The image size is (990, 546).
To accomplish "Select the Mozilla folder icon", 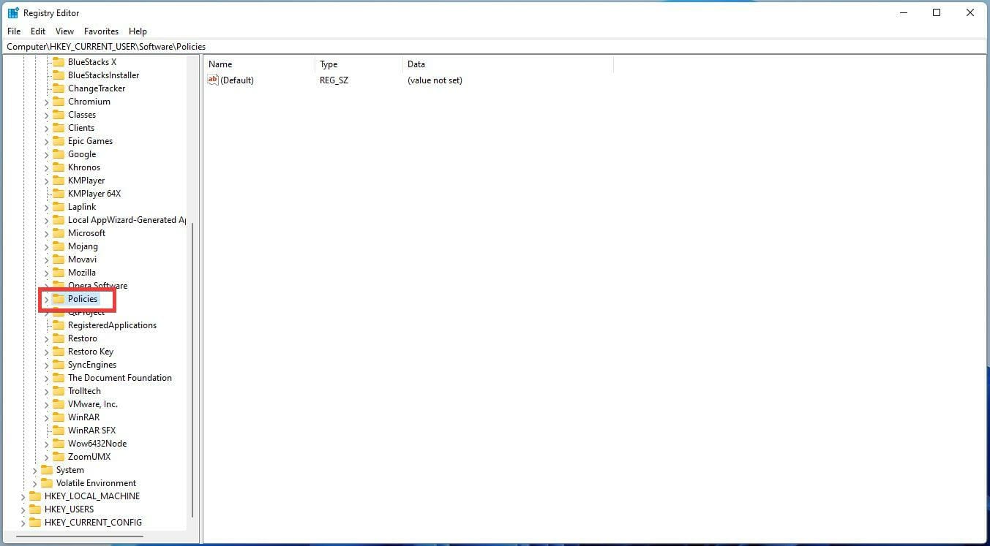I will coord(59,272).
